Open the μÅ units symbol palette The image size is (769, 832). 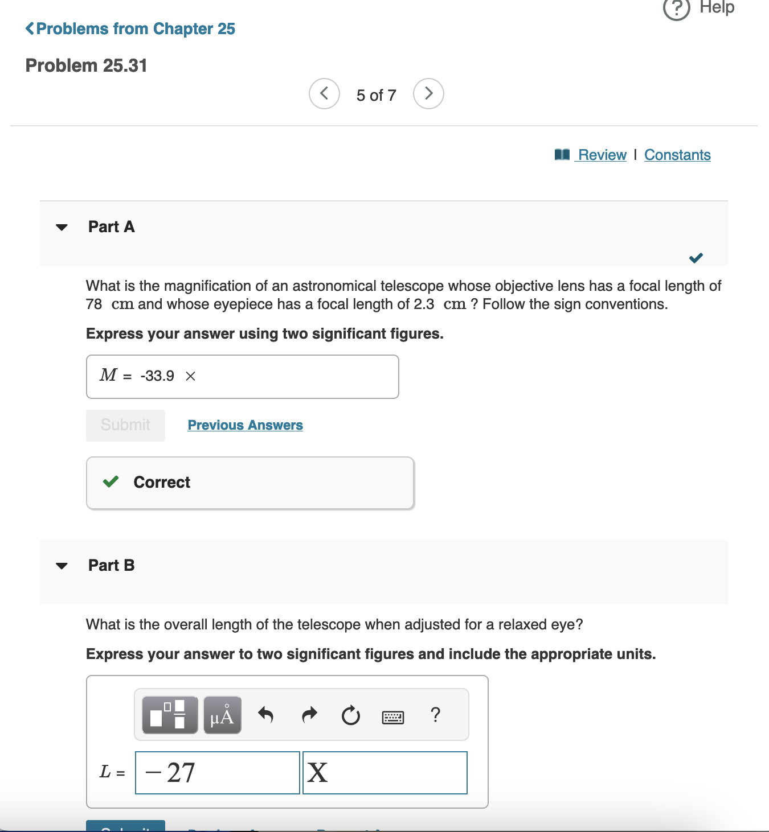(x=222, y=715)
